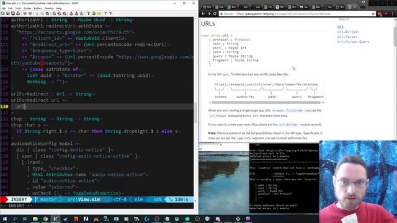The height and width of the screenshot is (223, 397).
Task: Open Google Chrome from the taskbar
Action: click(45, 219)
